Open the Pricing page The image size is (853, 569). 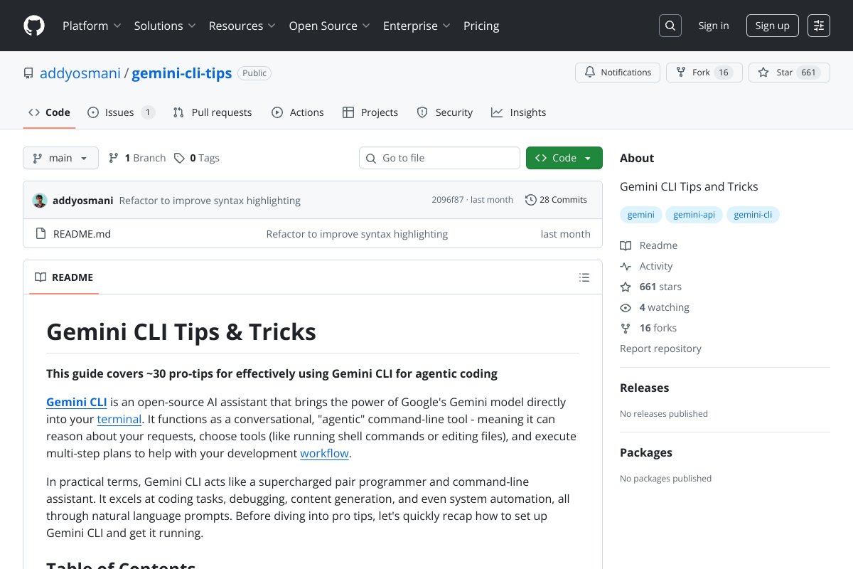click(x=481, y=26)
